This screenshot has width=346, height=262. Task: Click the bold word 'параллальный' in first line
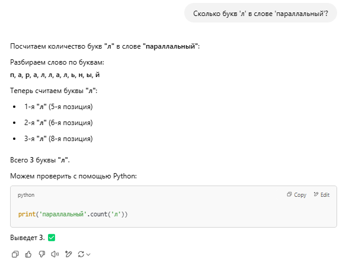171,46
